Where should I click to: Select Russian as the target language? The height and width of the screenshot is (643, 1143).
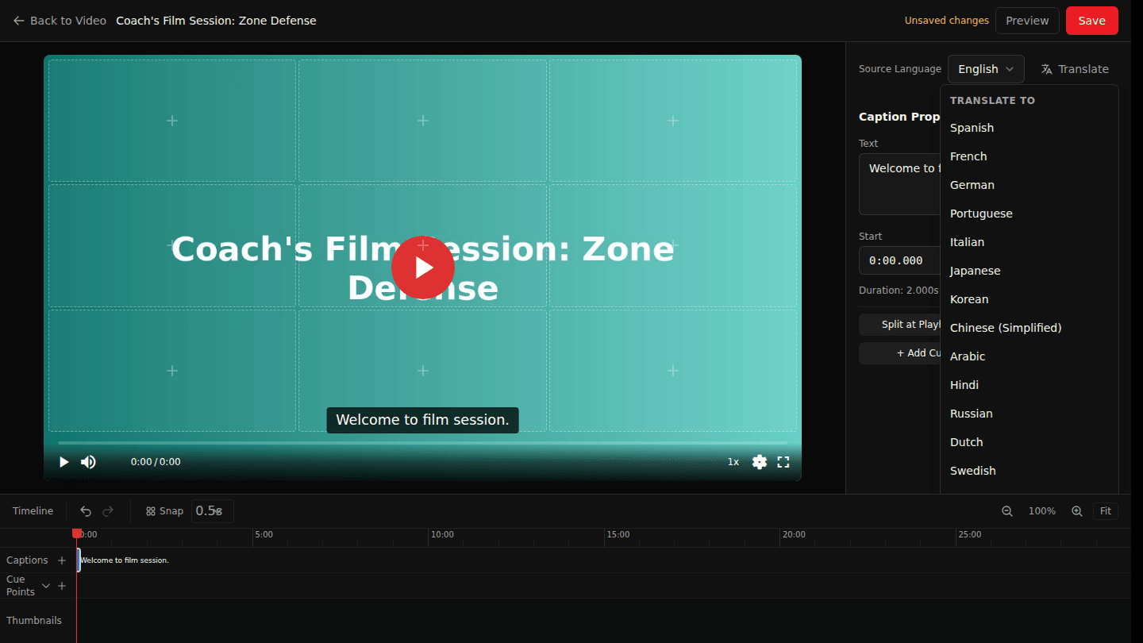(1029, 414)
